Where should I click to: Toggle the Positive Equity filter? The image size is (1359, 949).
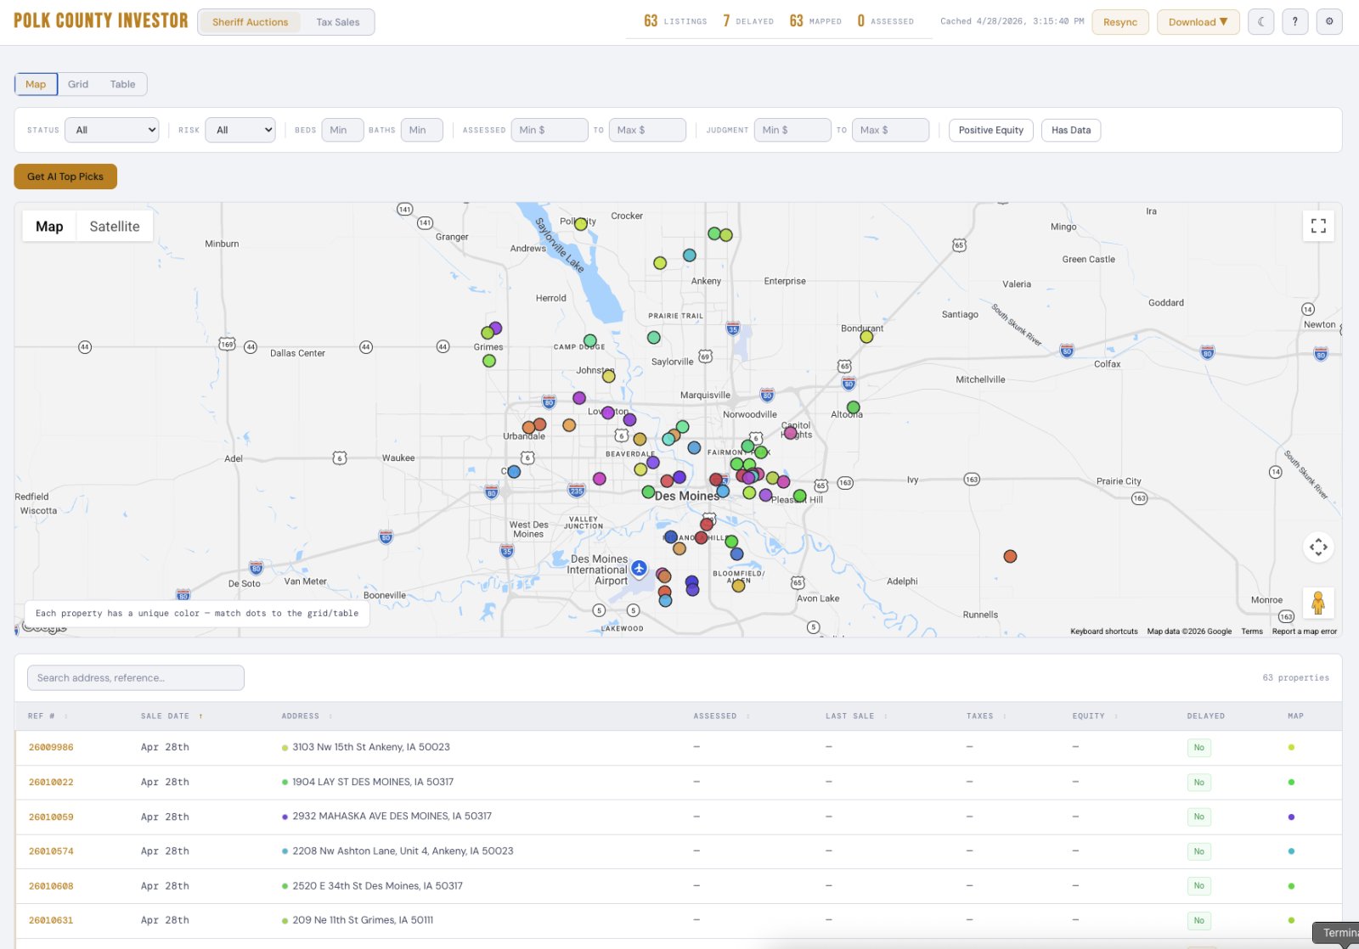click(991, 130)
